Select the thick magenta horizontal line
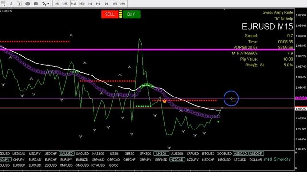The width and height of the screenshot is (307, 172). [x=147, y=50]
